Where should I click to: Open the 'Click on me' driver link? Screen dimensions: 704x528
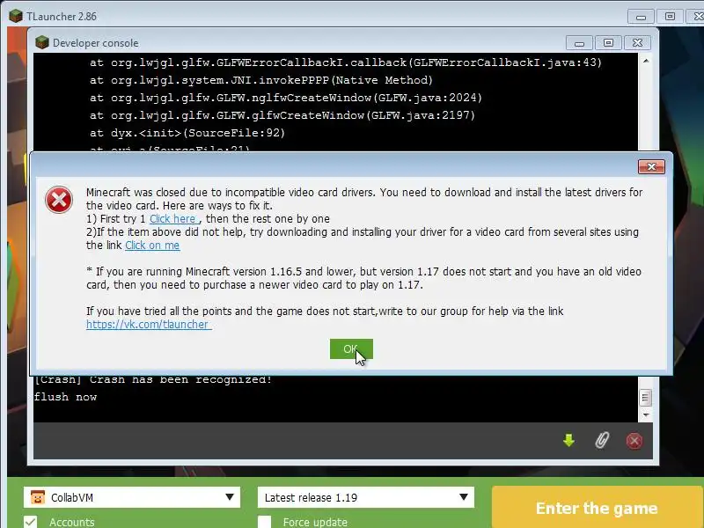152,246
